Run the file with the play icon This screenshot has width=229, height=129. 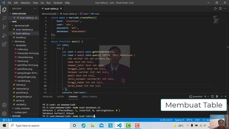point(215,9)
